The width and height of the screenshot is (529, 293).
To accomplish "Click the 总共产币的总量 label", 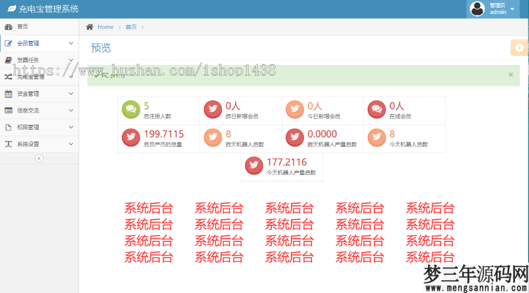I will pyautogui.click(x=163, y=144).
